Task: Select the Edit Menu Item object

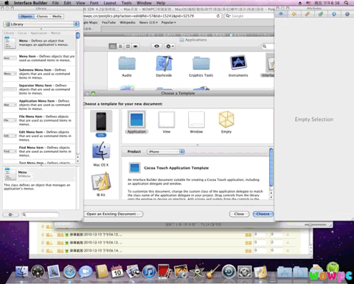Action: click(x=39, y=136)
